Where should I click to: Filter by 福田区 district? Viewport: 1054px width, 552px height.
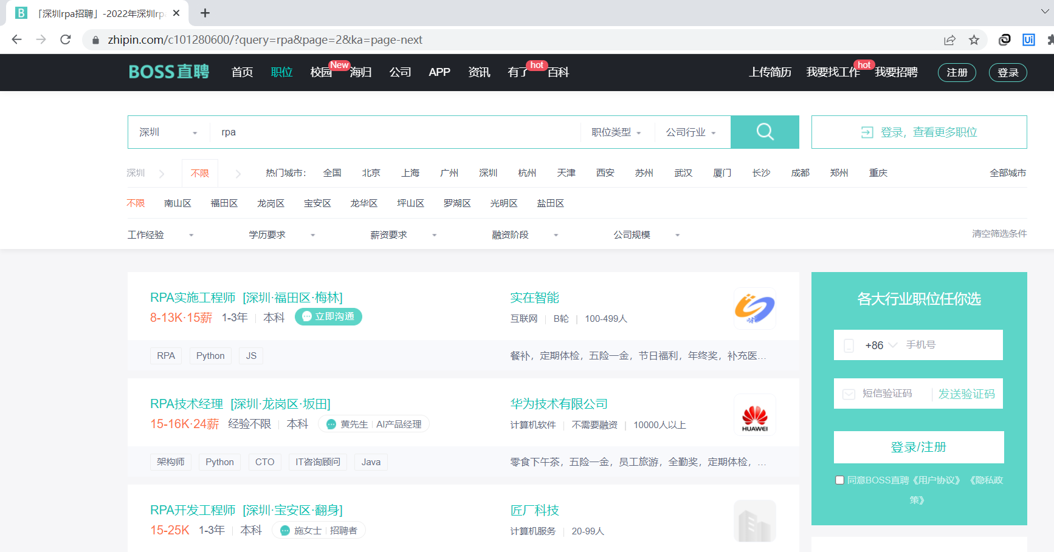pos(224,203)
